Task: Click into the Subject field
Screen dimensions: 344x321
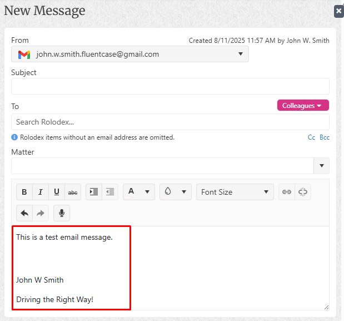Action: tap(170, 86)
